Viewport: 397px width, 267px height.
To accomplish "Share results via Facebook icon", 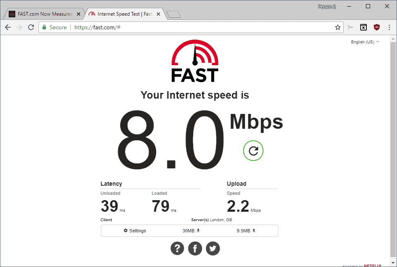I will [x=195, y=248].
